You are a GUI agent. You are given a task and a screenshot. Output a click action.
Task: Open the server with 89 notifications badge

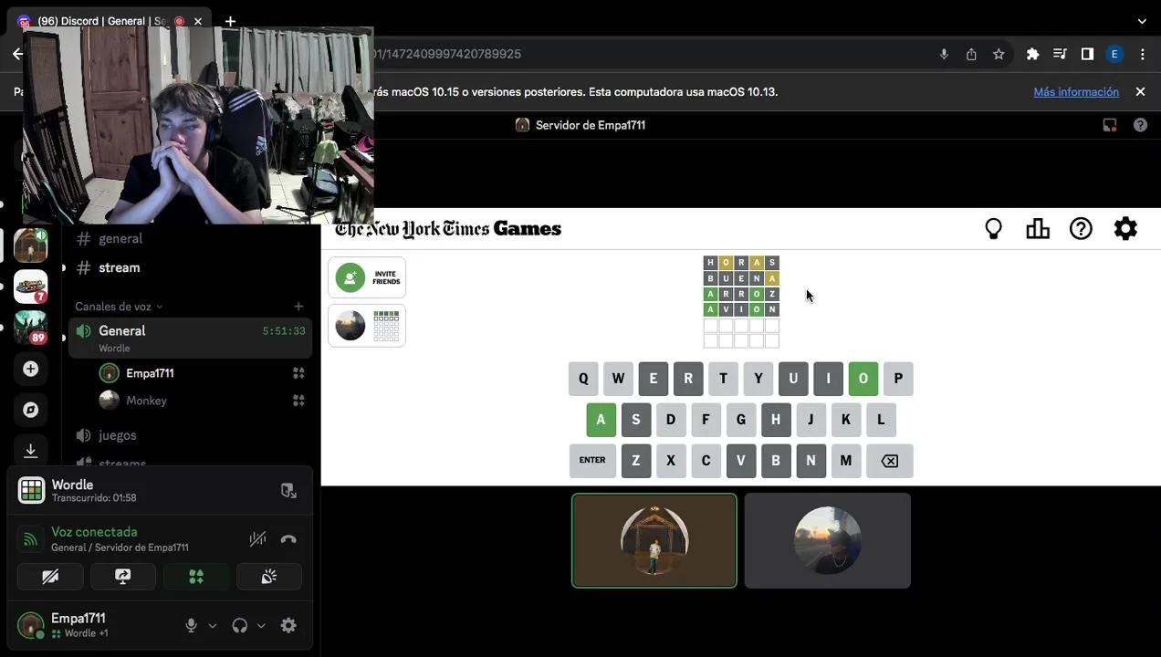[x=31, y=327]
